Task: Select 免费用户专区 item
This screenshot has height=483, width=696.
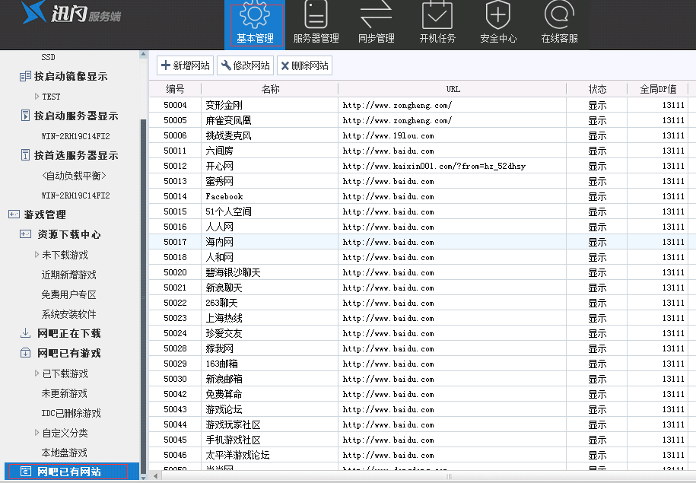Action: [68, 294]
